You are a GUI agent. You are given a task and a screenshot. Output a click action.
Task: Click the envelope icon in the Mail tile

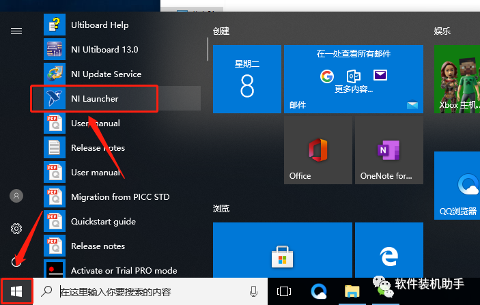coord(380,75)
